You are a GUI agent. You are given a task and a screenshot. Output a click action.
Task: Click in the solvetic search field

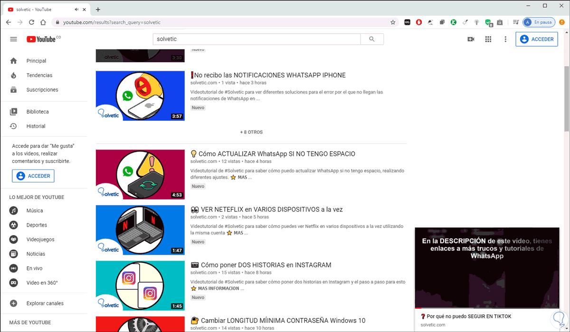point(256,39)
